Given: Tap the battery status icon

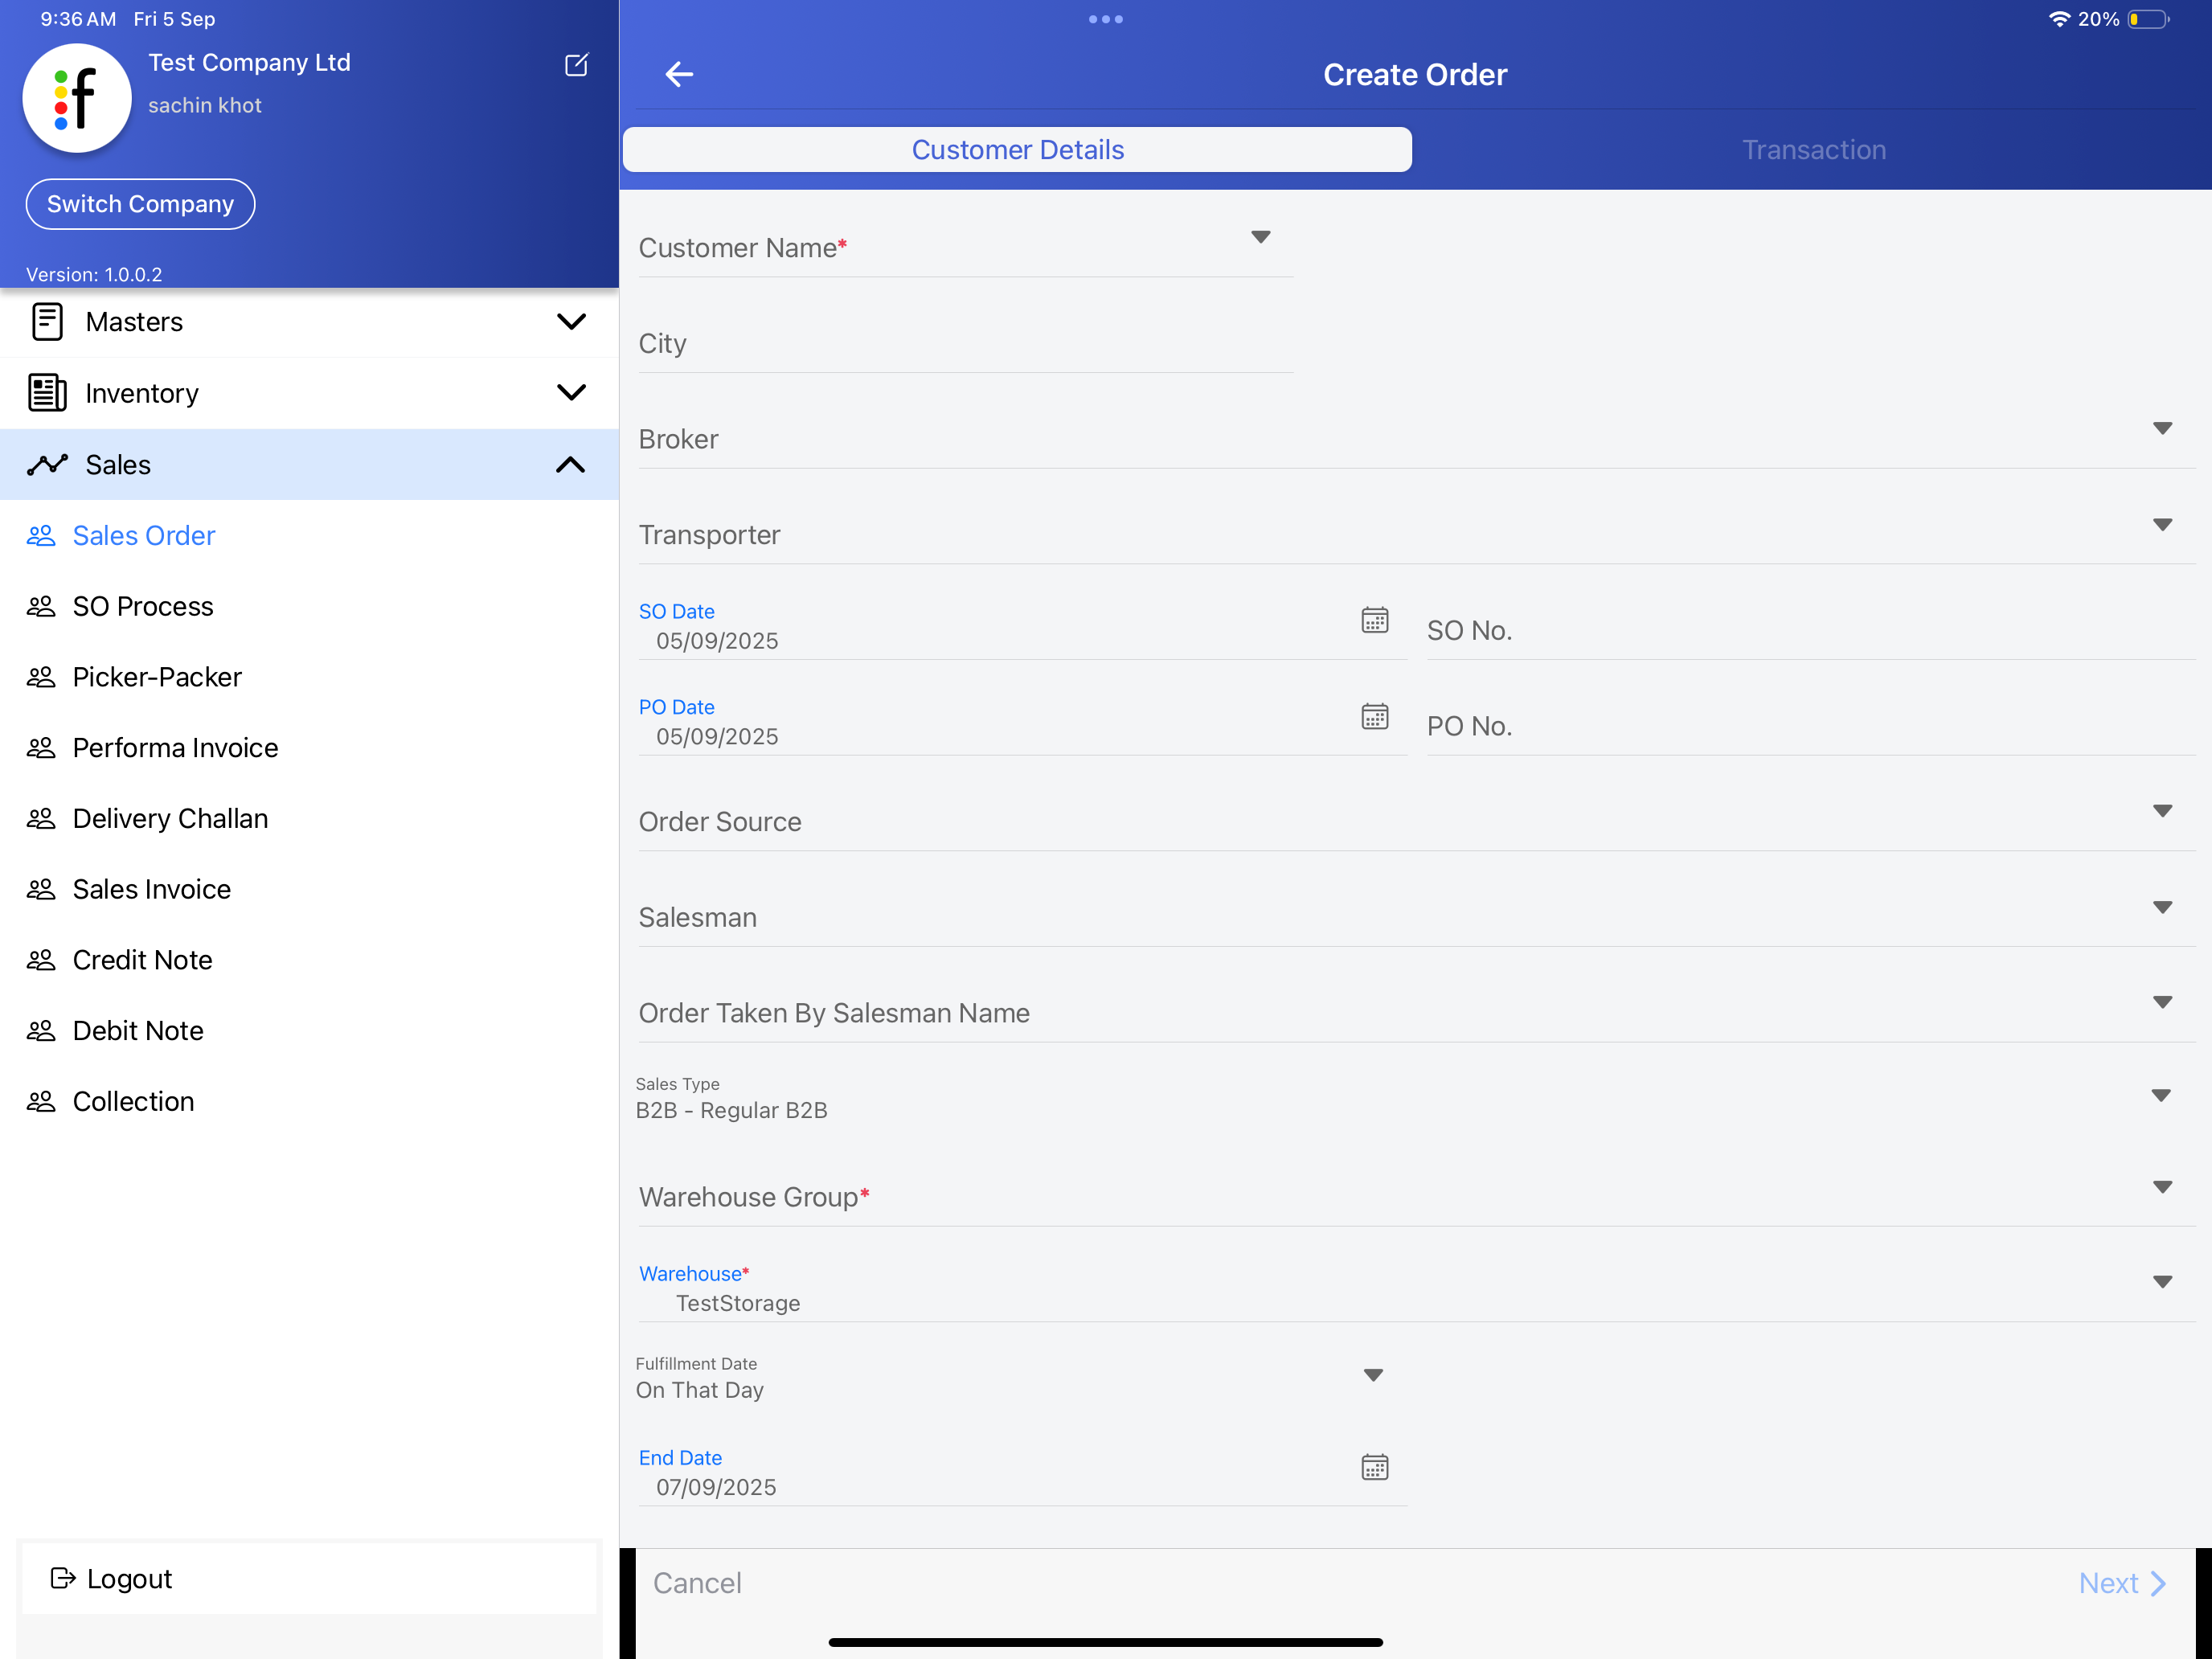Looking at the screenshot, I should (2148, 19).
